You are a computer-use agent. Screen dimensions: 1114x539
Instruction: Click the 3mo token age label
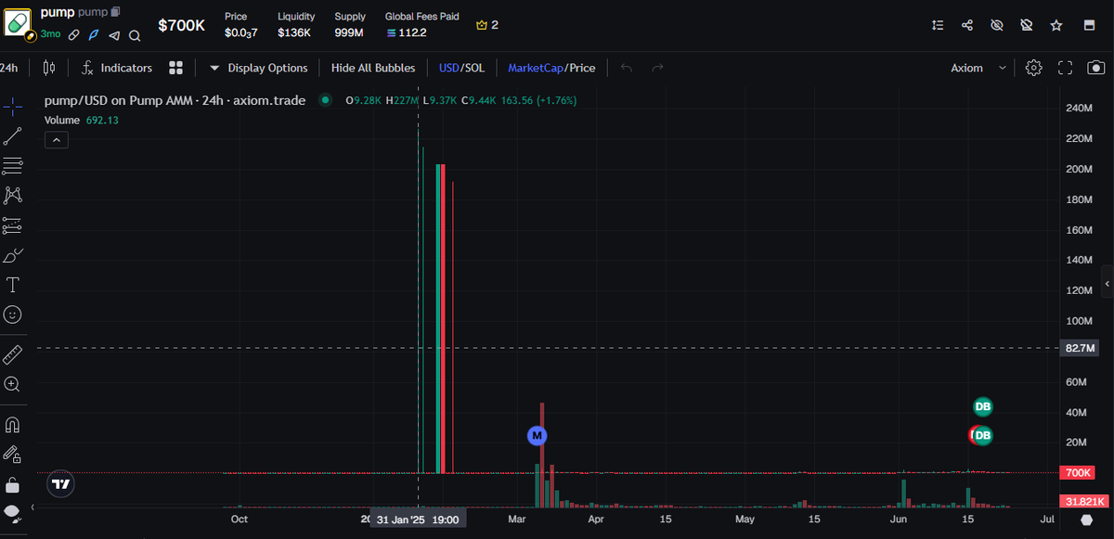[x=50, y=35]
